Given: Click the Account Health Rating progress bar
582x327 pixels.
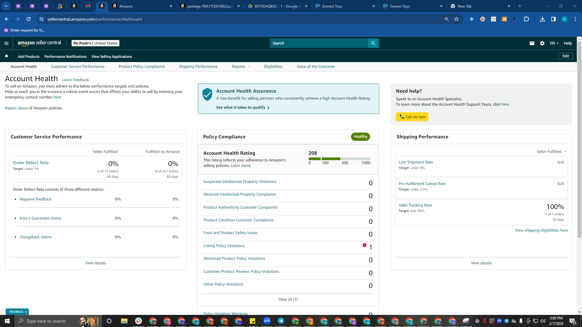Looking at the screenshot, I should [x=339, y=159].
